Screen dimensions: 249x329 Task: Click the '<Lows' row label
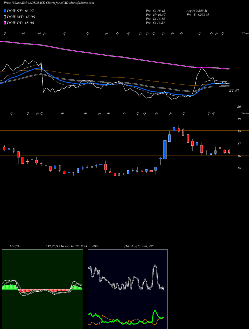pyautogui.click(x=245, y=113)
